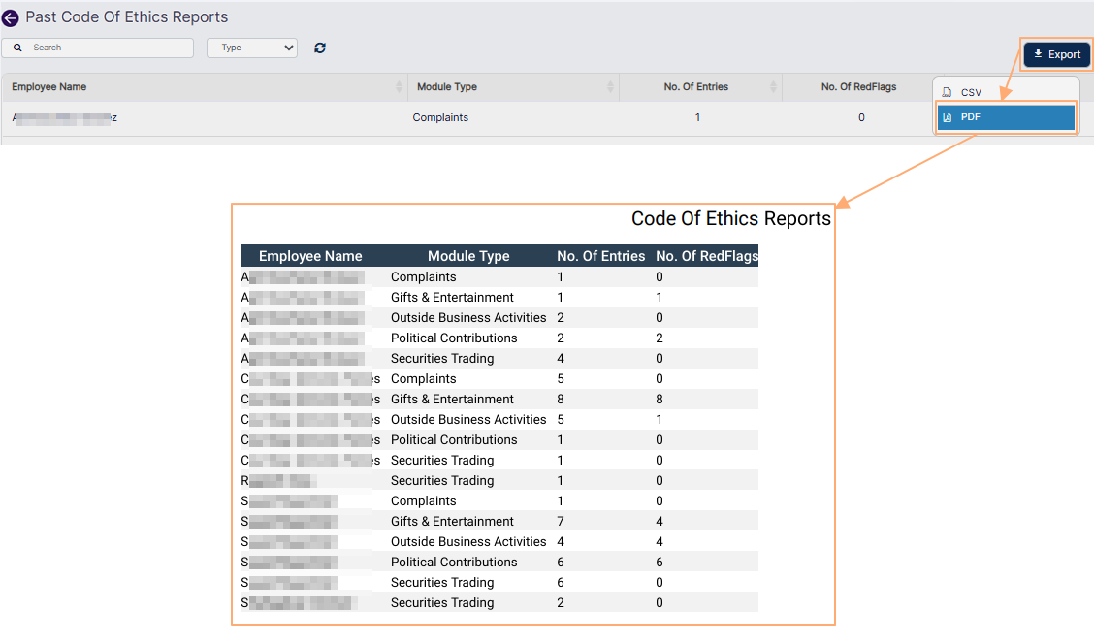This screenshot has height=643, width=1094.
Task: Click the download icon on Export button
Action: (1040, 54)
